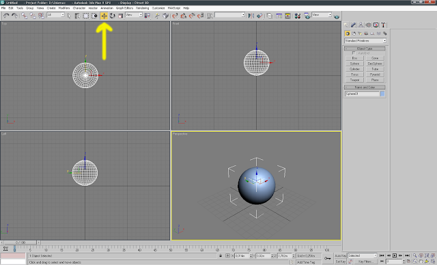Click the Plane primitive button
437x265 pixels.
click(x=375, y=80)
